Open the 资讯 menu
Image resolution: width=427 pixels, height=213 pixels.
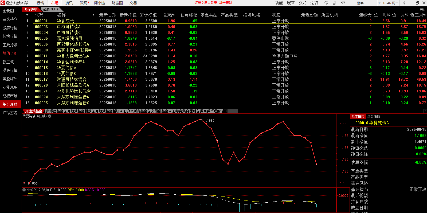pyautogui.click(x=69, y=3)
